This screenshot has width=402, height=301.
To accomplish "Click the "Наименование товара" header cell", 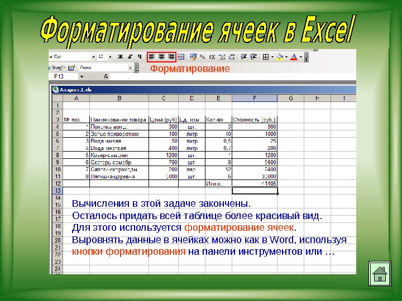I will click(x=119, y=119).
